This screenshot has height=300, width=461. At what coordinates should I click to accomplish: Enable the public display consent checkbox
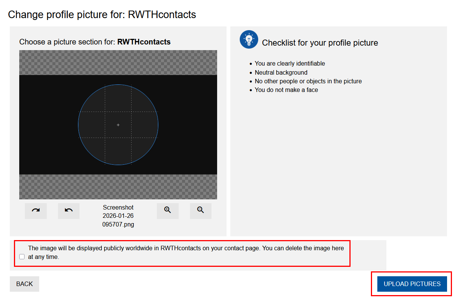[22, 257]
